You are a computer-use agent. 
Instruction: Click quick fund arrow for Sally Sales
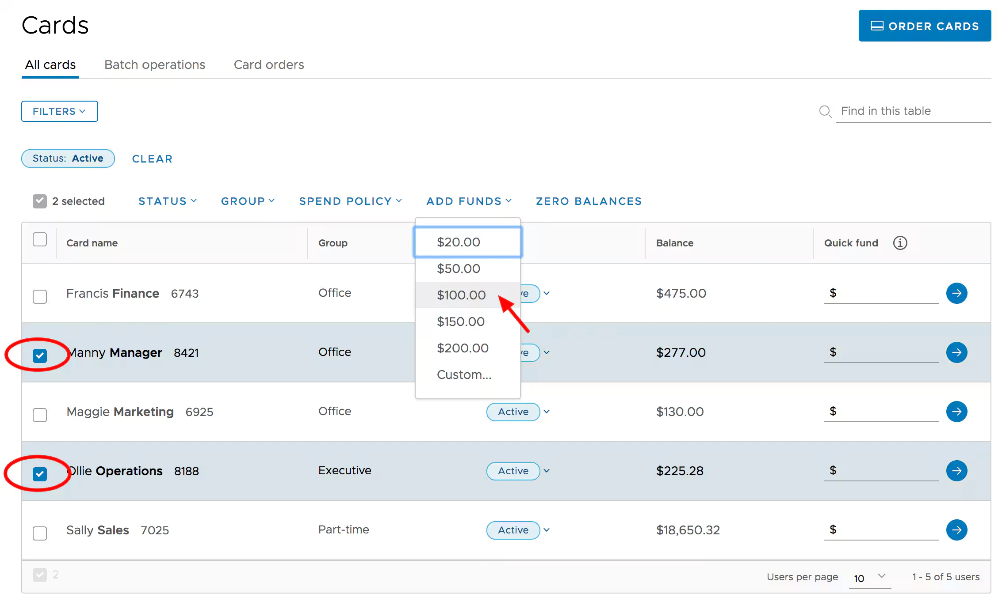pos(956,530)
